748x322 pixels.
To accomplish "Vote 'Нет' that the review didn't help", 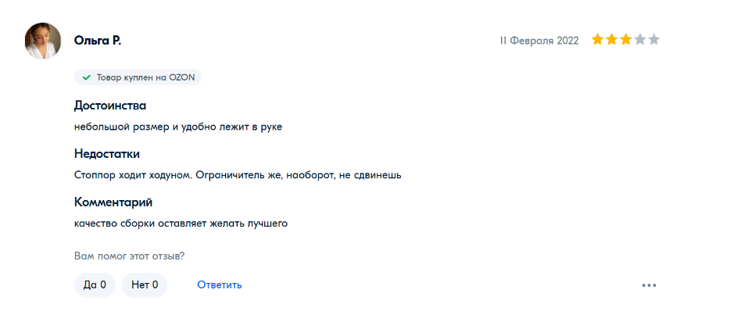I will [x=145, y=285].
